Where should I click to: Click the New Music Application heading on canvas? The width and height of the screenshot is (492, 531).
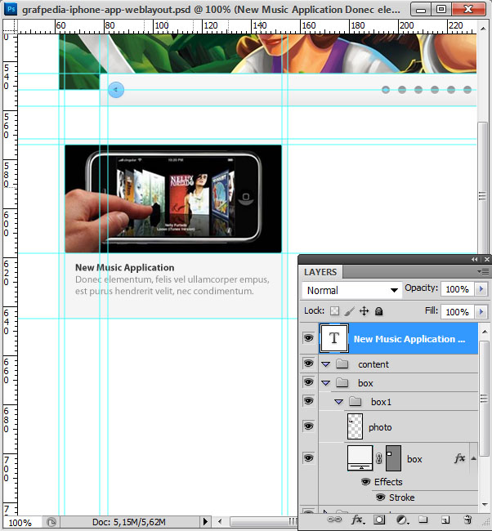pos(125,267)
